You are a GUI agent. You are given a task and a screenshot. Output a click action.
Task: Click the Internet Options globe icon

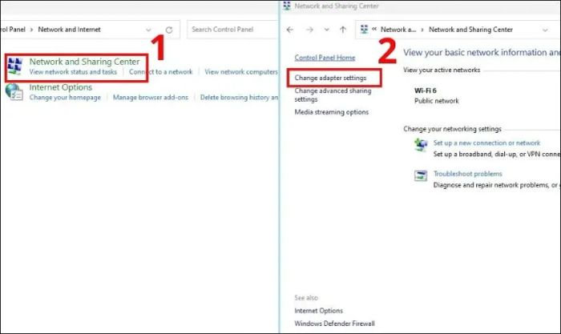click(x=14, y=92)
